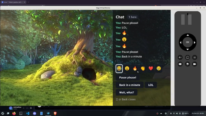The width and height of the screenshot is (206, 116).
Task: Click the 'You: LOL' chat message
Action: pos(121,27)
